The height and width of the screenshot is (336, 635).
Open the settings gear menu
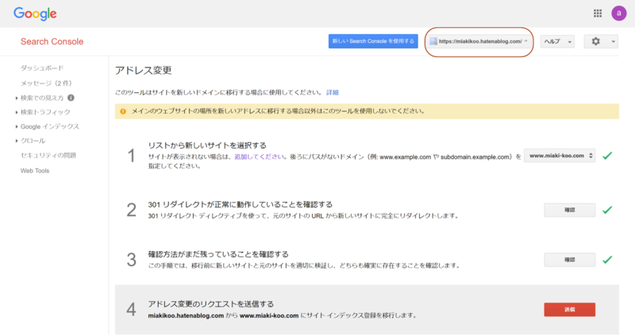(601, 41)
